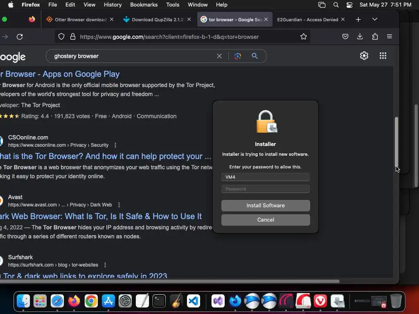This screenshot has width=419, height=314.
Task: Open the extensions puzzle icon
Action: click(x=375, y=36)
